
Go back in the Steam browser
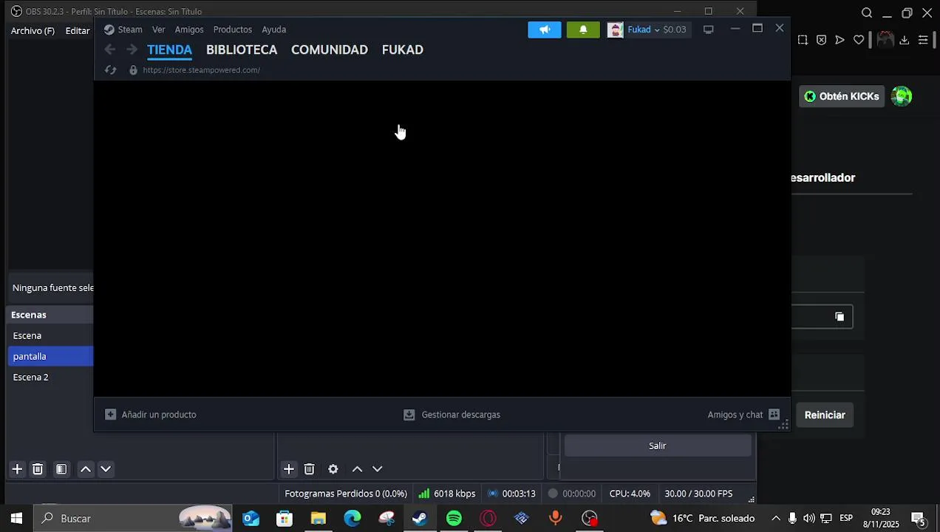tap(110, 50)
